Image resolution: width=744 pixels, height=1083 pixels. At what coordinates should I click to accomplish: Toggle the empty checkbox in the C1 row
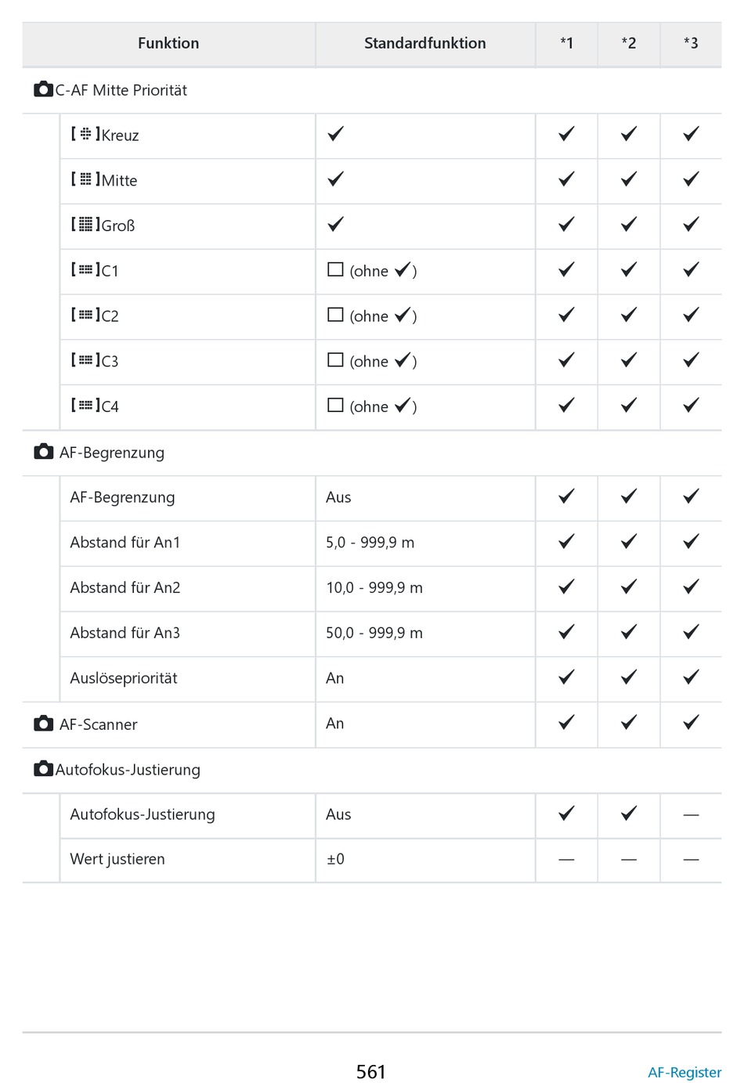pyautogui.click(x=335, y=269)
